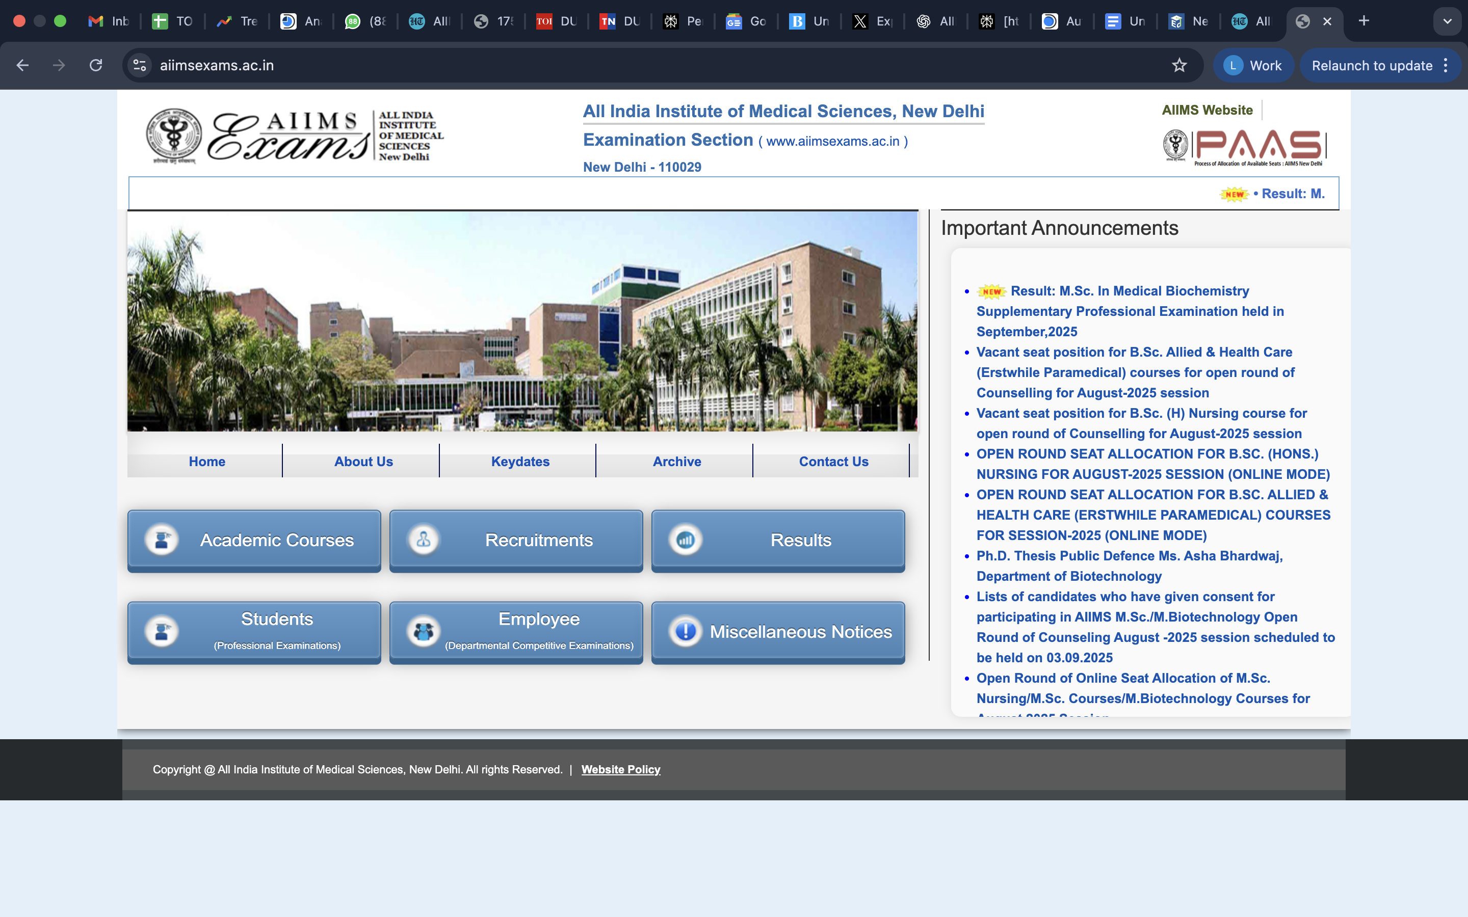Image resolution: width=1468 pixels, height=917 pixels.
Task: Click the bookmark star icon
Action: pos(1178,66)
